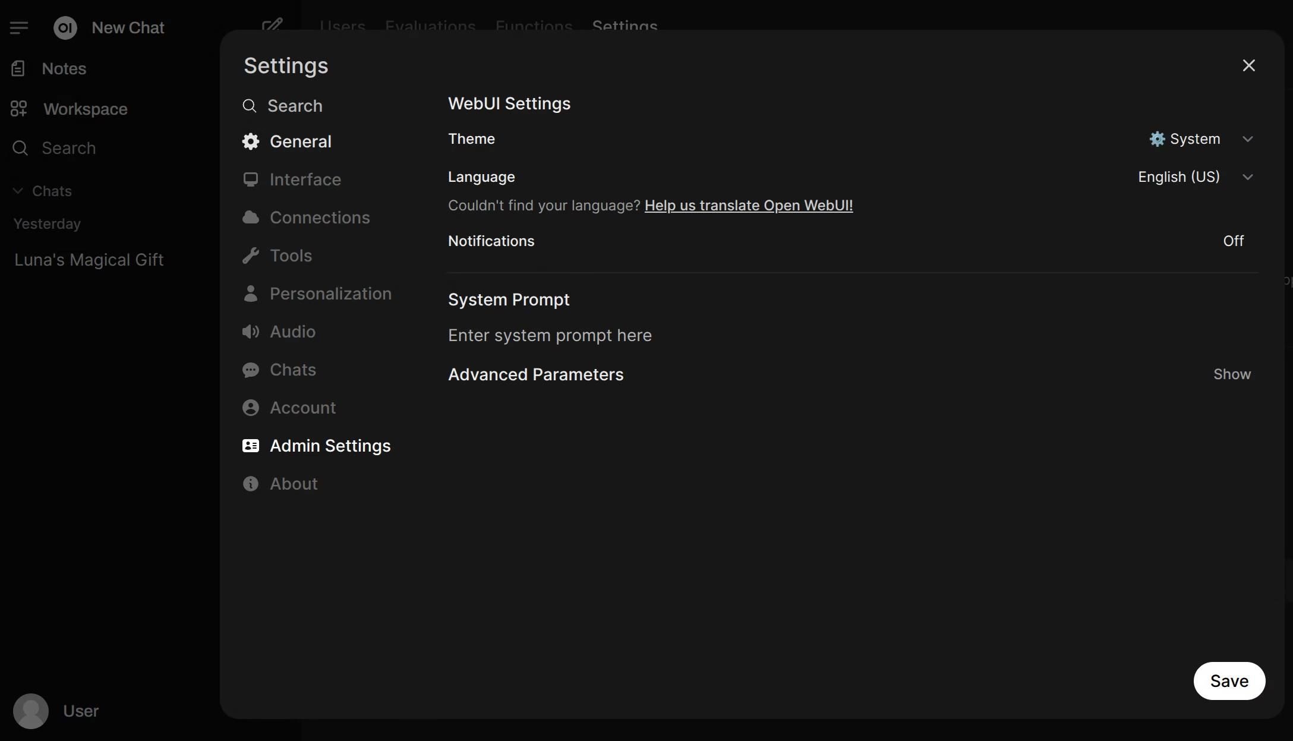Show Advanced Parameters

[x=1232, y=374]
